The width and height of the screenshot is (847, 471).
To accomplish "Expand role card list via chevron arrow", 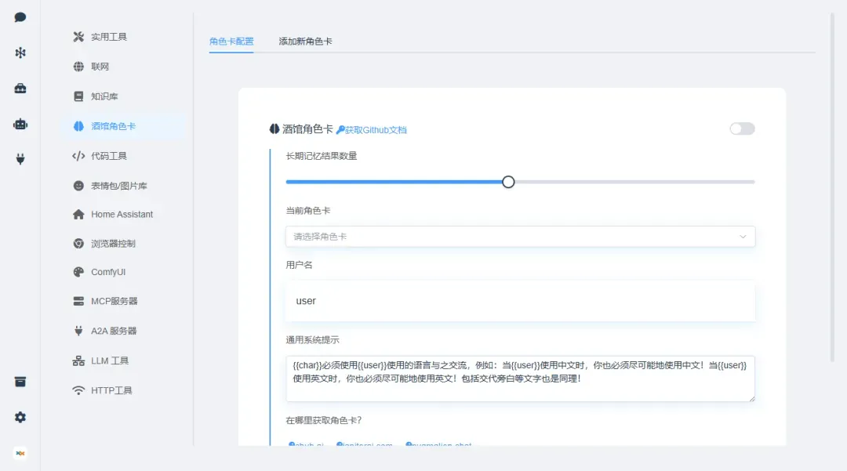I will point(743,237).
